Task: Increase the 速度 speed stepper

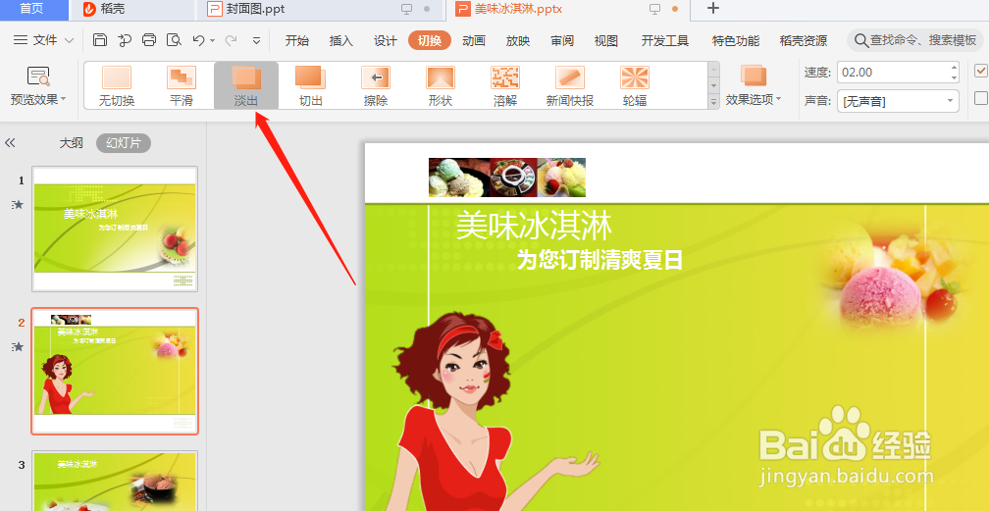Action: [954, 67]
